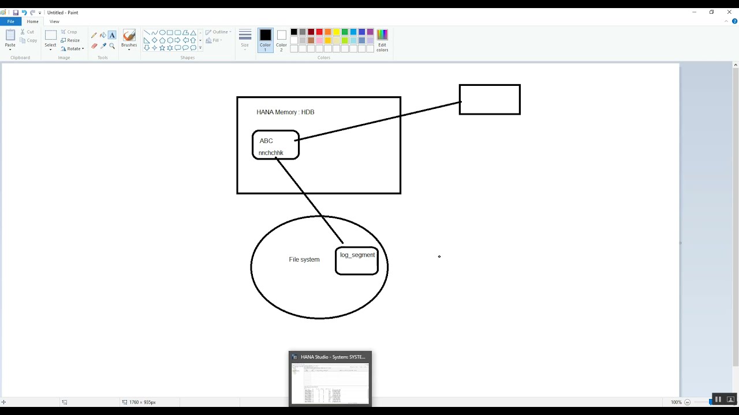Click the Copy button
This screenshot has width=739, height=415.
(28, 40)
